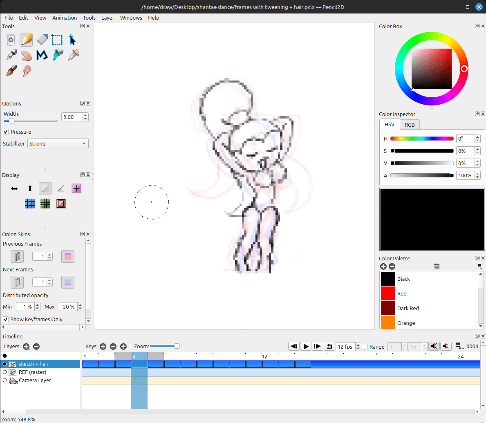Select the Polyline tool
This screenshot has width=486, height=423.
click(x=42, y=55)
